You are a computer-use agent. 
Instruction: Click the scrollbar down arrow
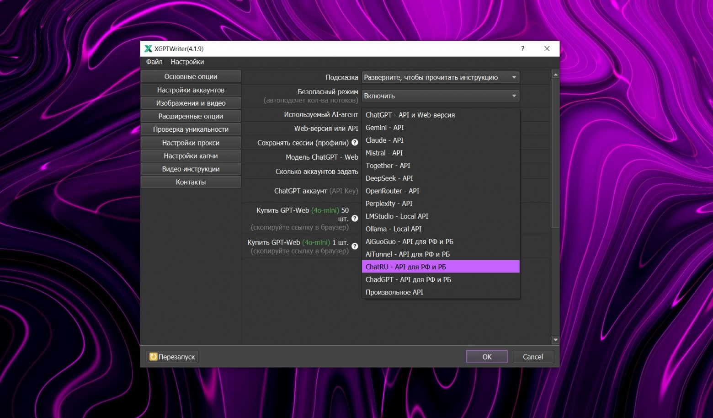pos(555,340)
